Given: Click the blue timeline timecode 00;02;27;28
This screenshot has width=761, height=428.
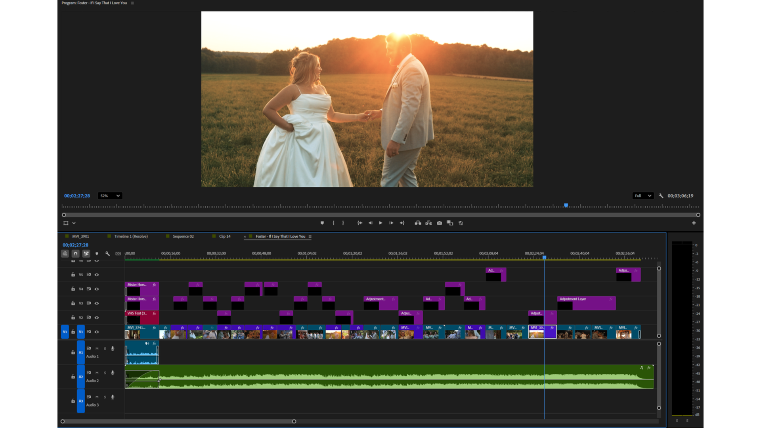Looking at the screenshot, I should pyautogui.click(x=75, y=245).
